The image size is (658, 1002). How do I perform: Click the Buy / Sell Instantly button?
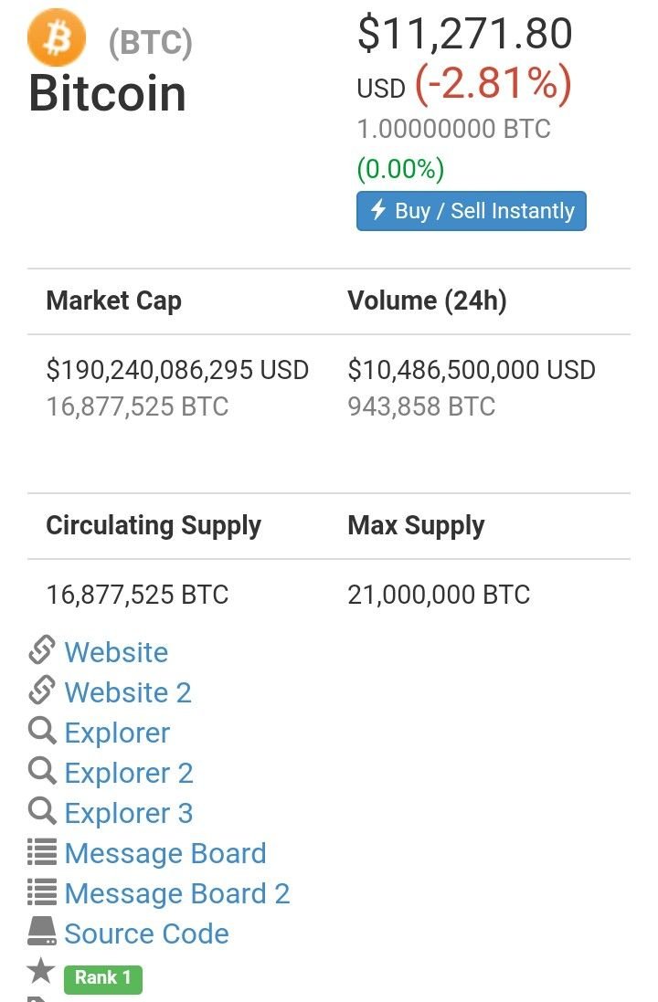[472, 211]
